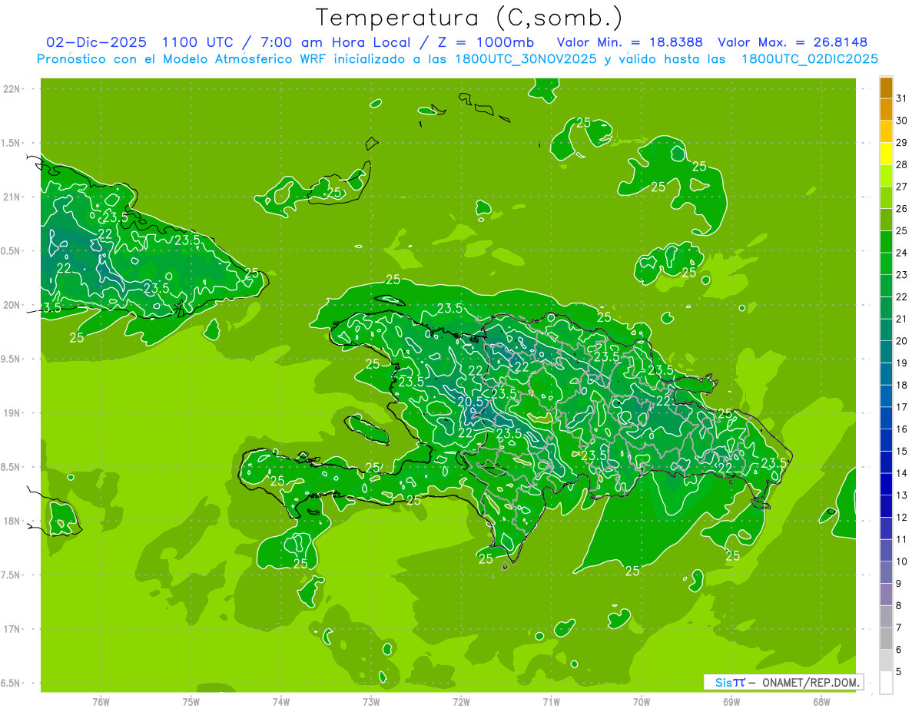Click the color bar value "31"

point(902,98)
